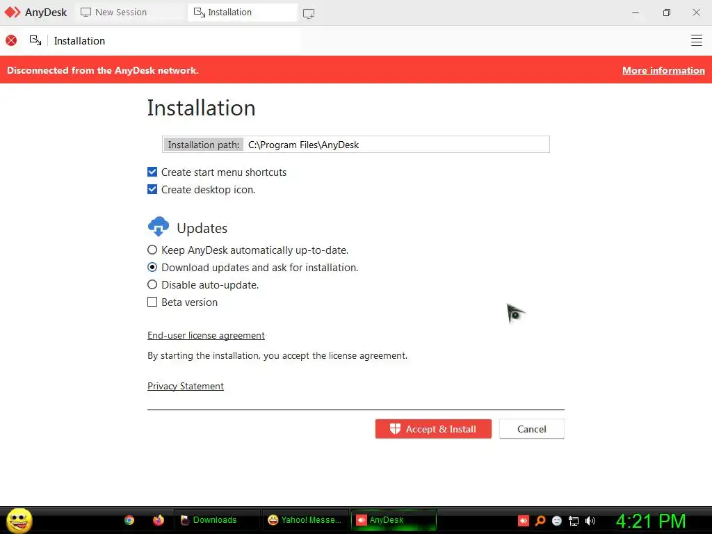The height and width of the screenshot is (534, 712).
Task: Click the red close session icon
Action: [x=11, y=40]
